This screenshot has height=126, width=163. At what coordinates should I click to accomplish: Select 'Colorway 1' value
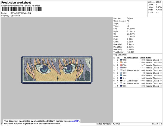point(15,16)
